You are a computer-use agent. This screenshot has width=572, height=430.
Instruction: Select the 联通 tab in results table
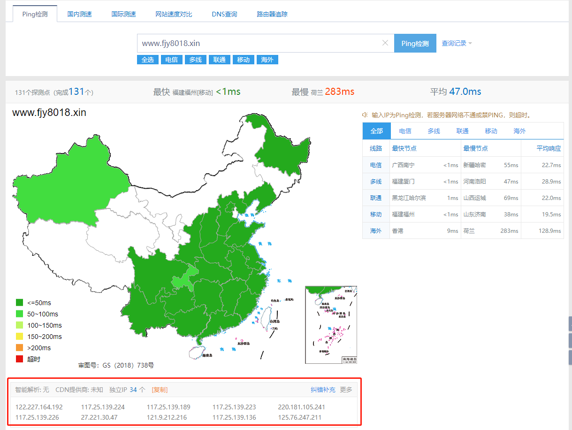click(462, 131)
